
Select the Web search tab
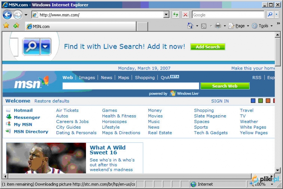[x=68, y=77]
